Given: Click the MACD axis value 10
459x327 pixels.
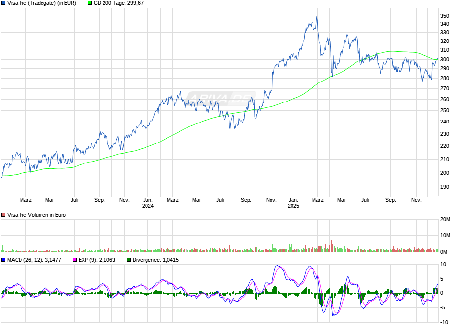Looking at the screenshot, I should (x=443, y=265).
